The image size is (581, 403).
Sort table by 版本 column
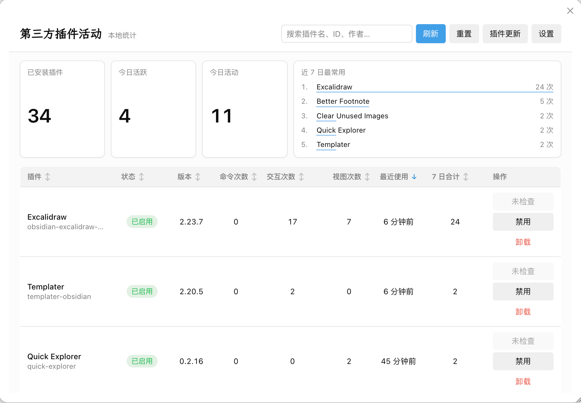point(189,177)
